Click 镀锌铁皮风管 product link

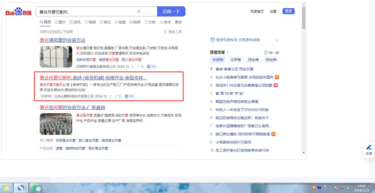click(x=76, y=149)
